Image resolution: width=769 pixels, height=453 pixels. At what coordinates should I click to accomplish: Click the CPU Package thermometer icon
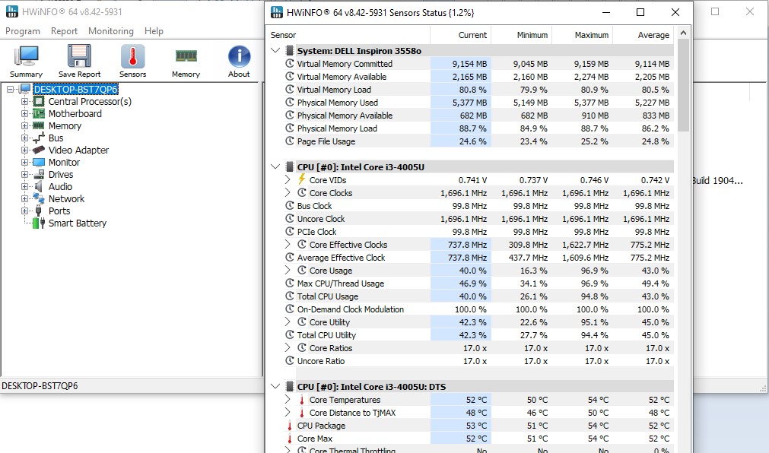(x=289, y=426)
